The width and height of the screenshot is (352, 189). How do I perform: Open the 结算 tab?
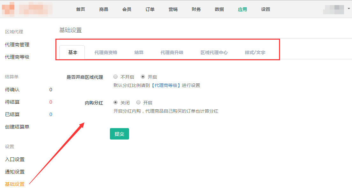click(139, 53)
